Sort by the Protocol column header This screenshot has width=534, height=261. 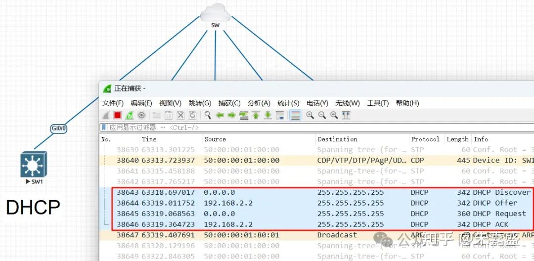[x=427, y=139]
